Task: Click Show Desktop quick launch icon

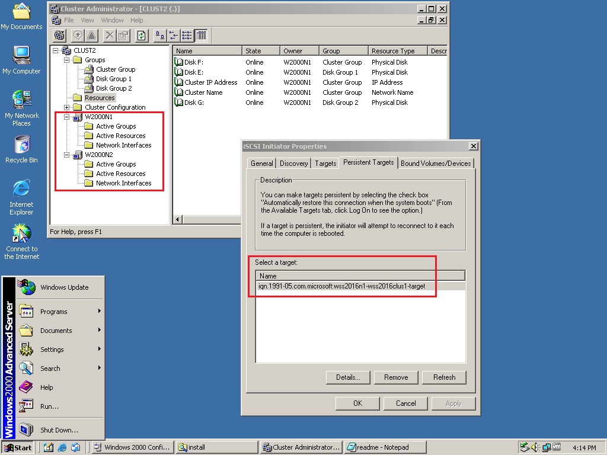Action: [x=49, y=447]
